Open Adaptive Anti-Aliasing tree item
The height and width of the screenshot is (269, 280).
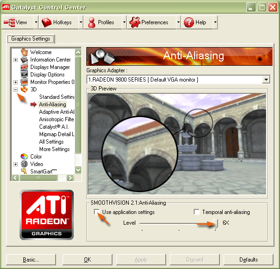pos(56,112)
